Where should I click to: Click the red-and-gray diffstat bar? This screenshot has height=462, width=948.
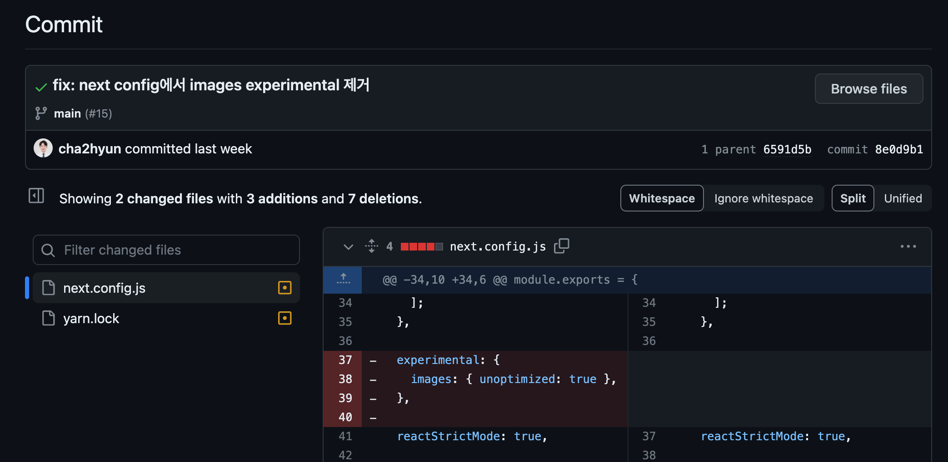tap(421, 246)
